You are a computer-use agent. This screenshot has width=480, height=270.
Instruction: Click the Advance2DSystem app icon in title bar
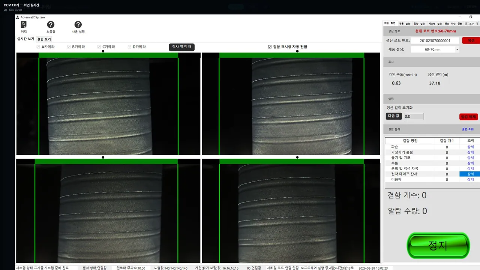(17, 17)
